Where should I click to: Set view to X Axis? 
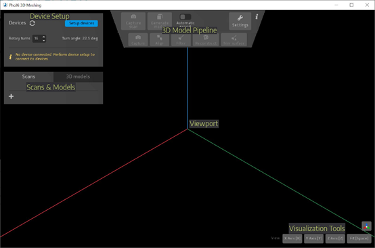(292, 239)
